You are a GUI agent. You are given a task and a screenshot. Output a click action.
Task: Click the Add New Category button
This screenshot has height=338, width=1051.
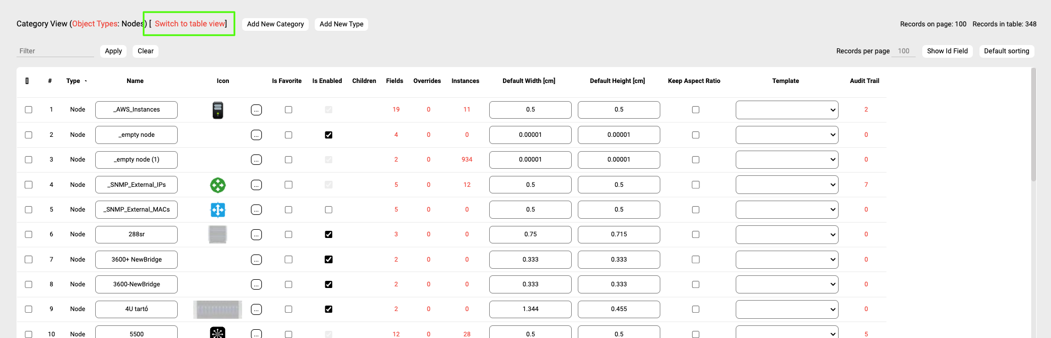pyautogui.click(x=275, y=24)
